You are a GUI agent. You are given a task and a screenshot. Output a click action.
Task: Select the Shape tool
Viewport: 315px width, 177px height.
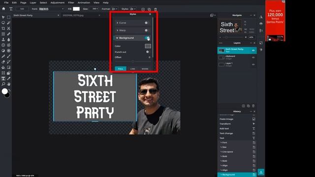point(9,73)
